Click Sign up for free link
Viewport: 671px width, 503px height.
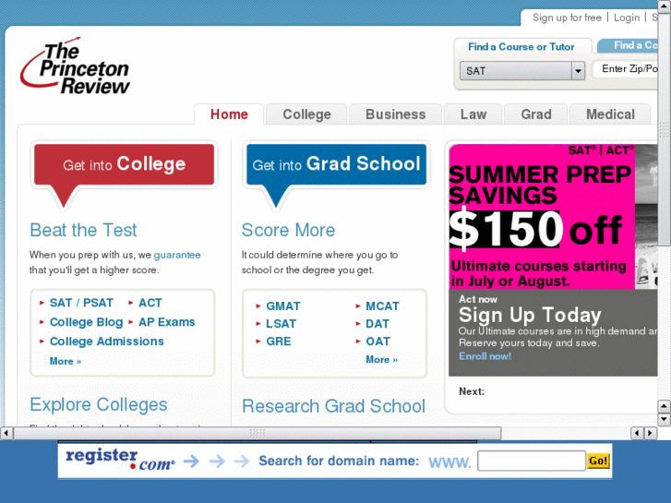pos(567,18)
